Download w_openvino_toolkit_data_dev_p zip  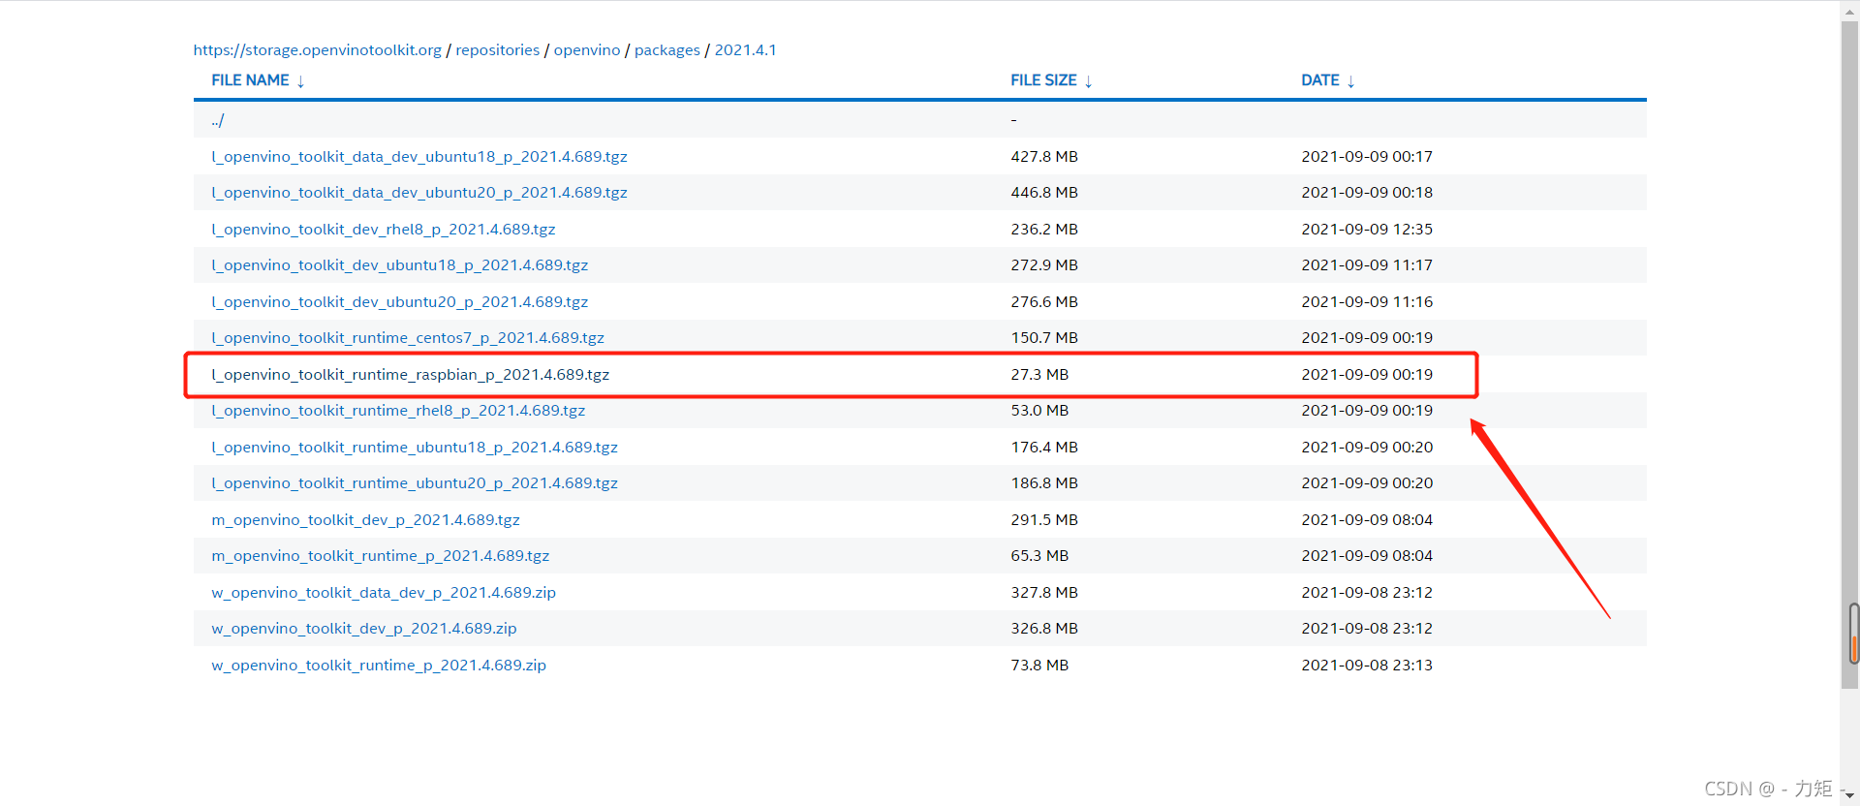coord(384,593)
